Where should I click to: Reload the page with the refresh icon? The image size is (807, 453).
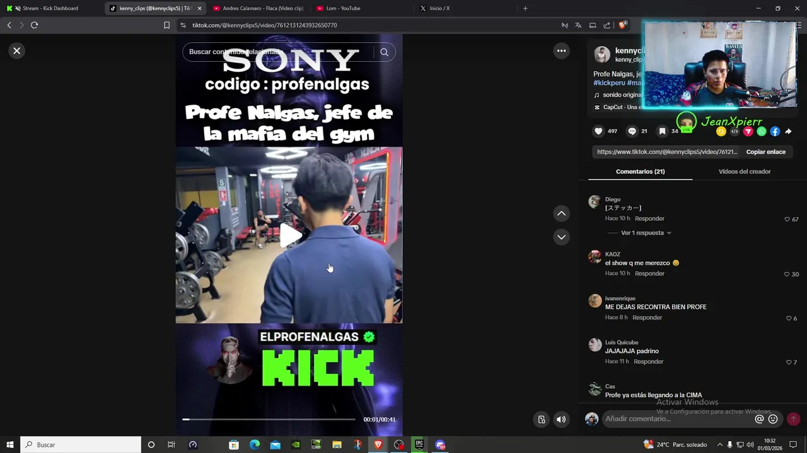[x=34, y=25]
